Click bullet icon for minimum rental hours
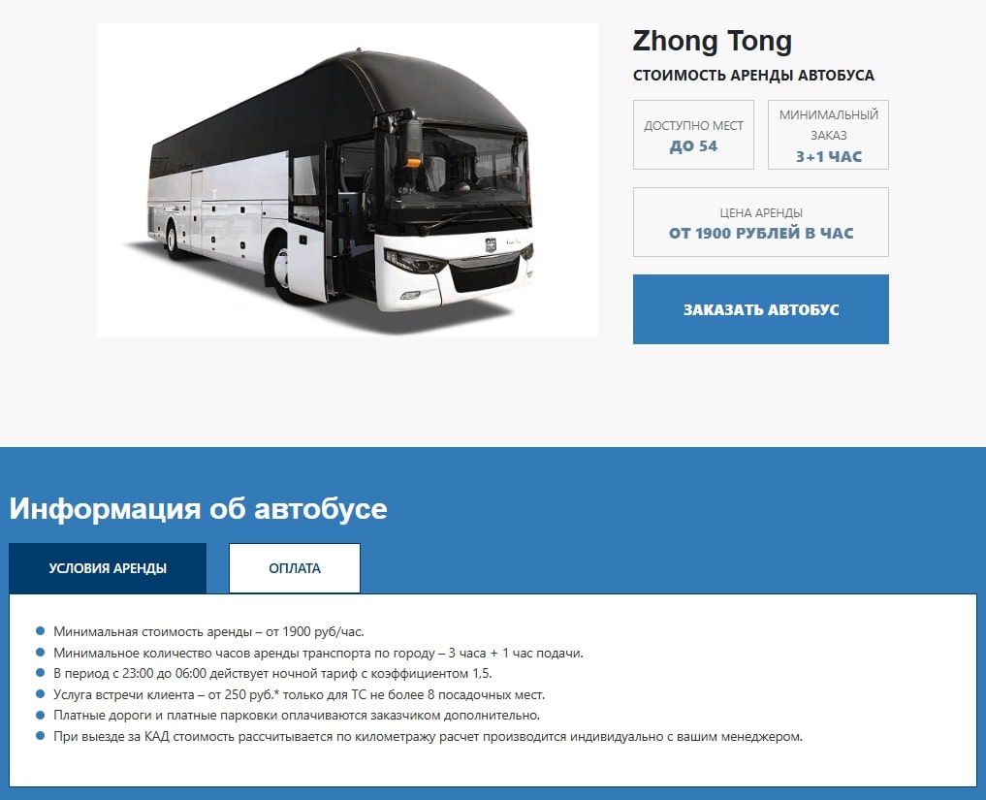Image resolution: width=986 pixels, height=800 pixels. coord(41,653)
